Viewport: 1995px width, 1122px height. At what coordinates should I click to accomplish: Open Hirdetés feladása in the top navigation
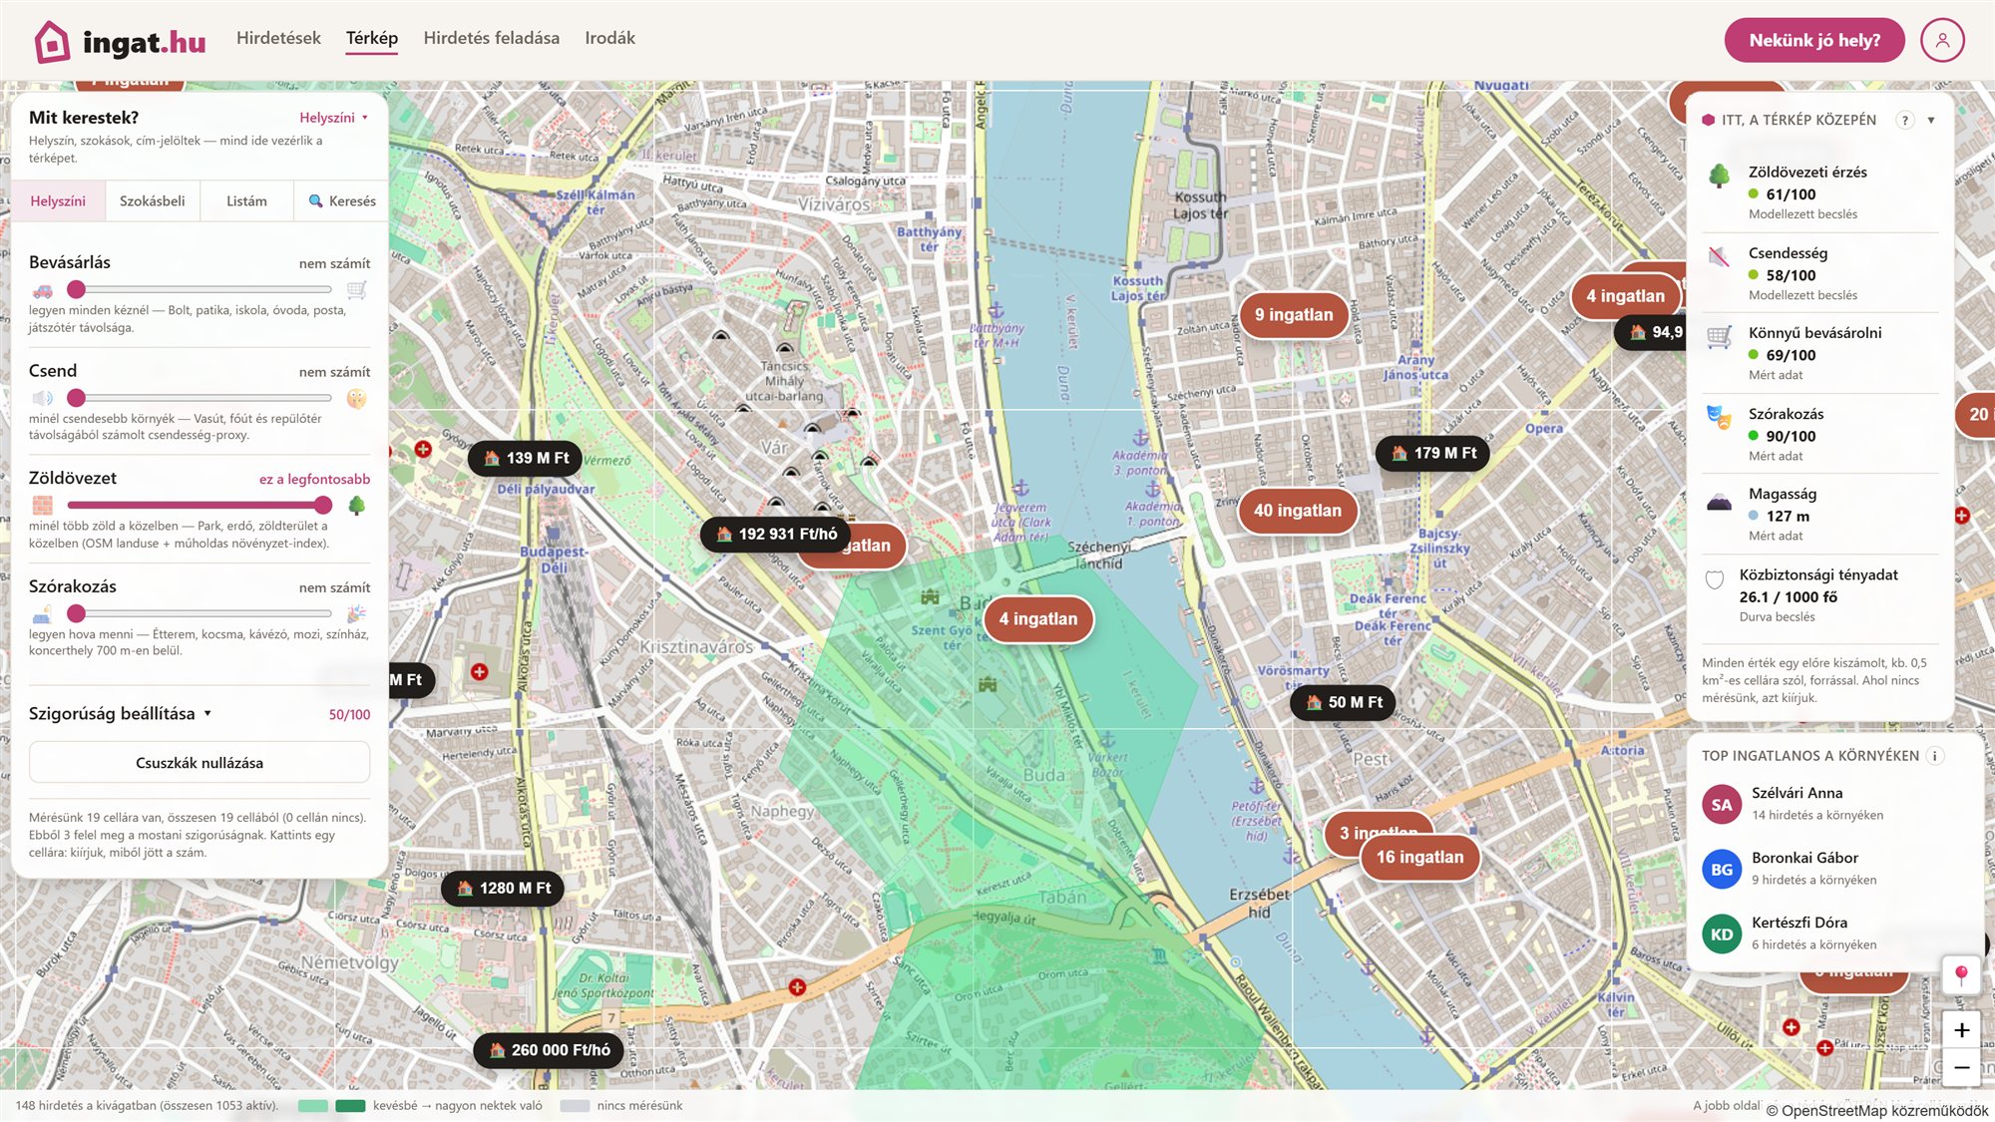tap(491, 38)
